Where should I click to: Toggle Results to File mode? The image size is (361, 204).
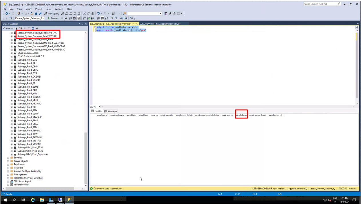106,18
